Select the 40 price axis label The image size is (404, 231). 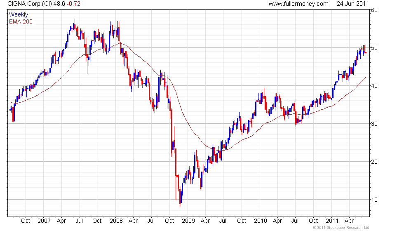pyautogui.click(x=374, y=86)
